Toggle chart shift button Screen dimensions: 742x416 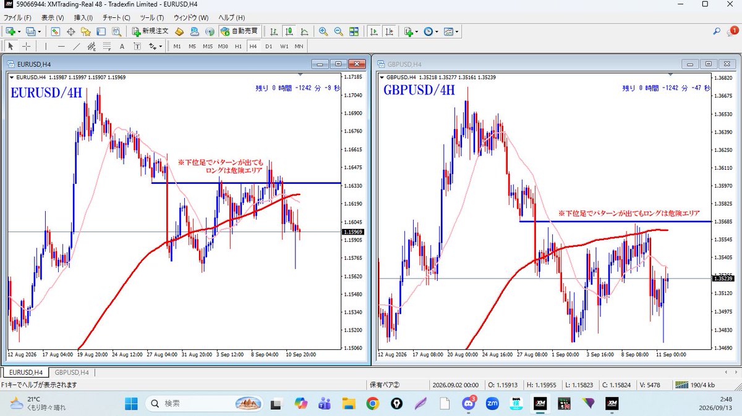[389, 31]
